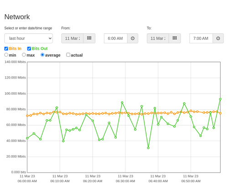Viewport: 228px width, 184px height.
Task: Click the first orange Bits In data point
Action: click(27, 116)
